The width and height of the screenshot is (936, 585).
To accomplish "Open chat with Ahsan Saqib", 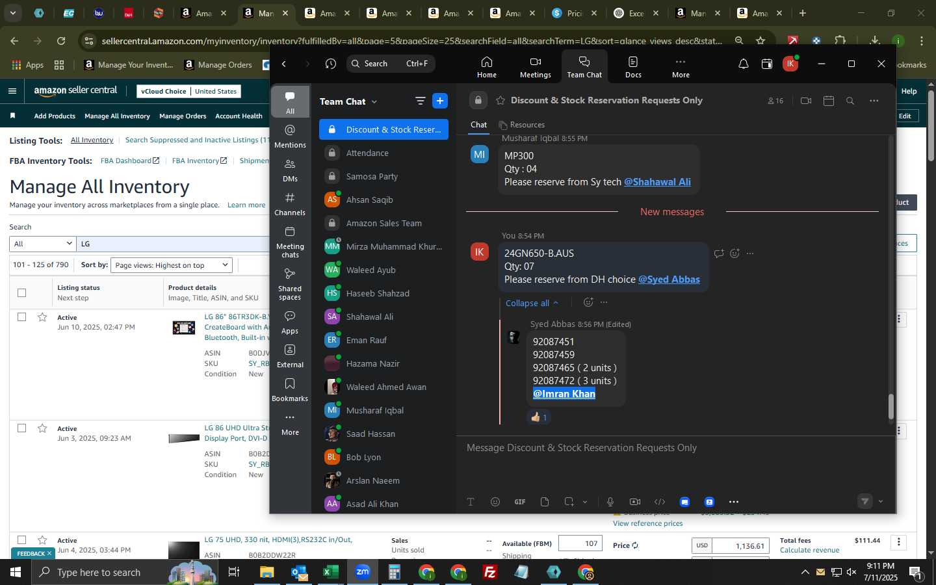I will pyautogui.click(x=383, y=200).
